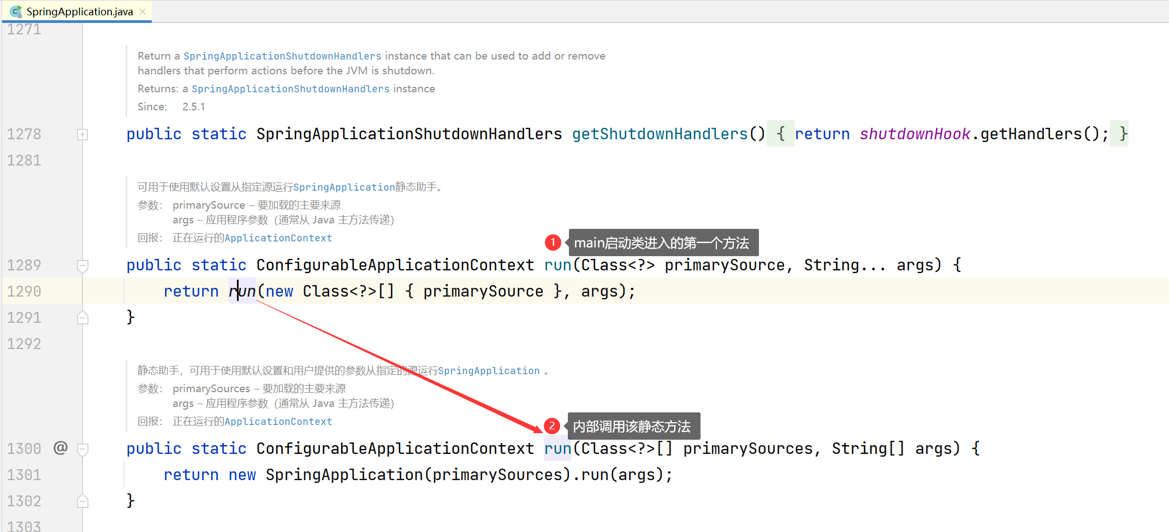The height and width of the screenshot is (532, 1169).
Task: Click SpringApplicationShutdownHandlers return type on line 1278
Action: 409,134
